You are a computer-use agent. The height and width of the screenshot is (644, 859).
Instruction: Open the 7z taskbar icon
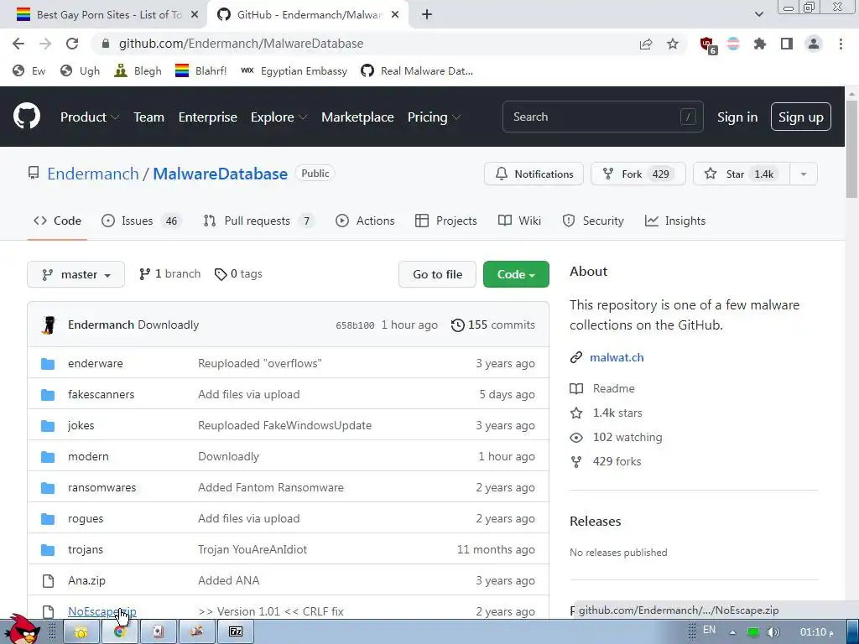point(236,632)
